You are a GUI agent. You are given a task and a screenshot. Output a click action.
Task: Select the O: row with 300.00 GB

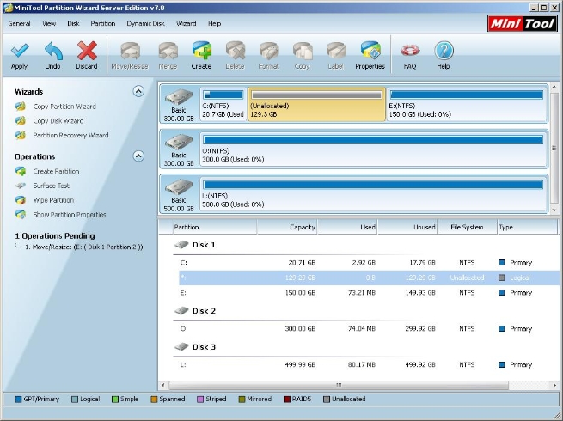click(369, 329)
